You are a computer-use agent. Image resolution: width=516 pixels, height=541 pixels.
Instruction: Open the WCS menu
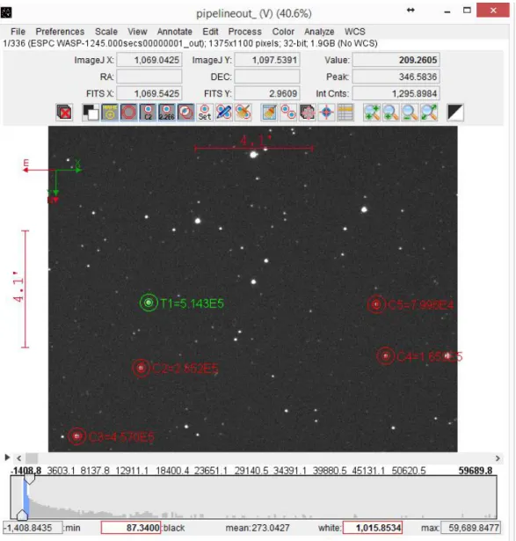(355, 32)
